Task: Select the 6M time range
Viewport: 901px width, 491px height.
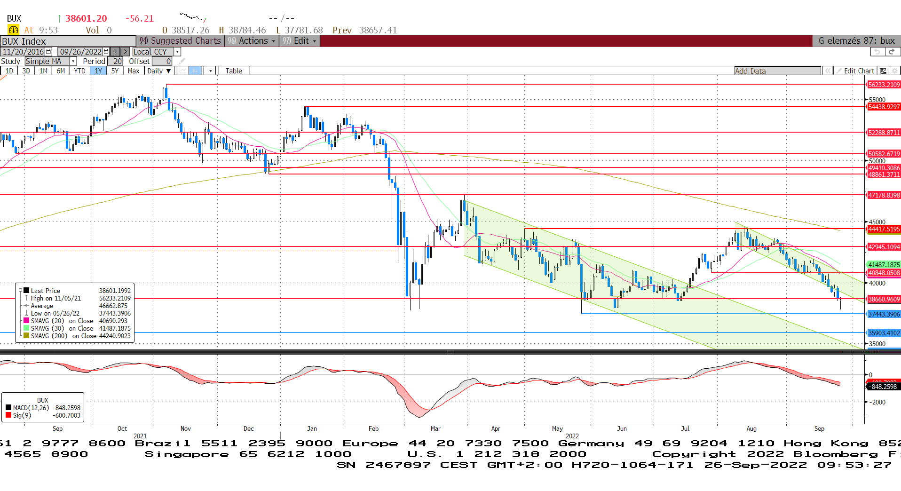Action: click(x=61, y=71)
